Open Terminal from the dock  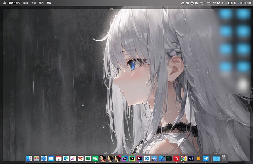[x=169, y=159]
